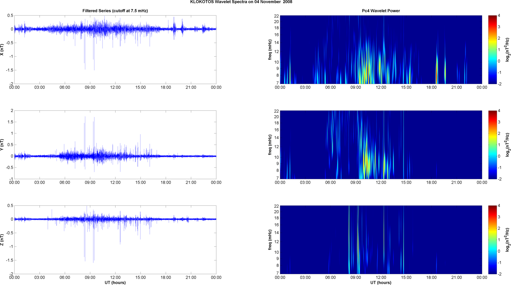
Task: Click the Z component filtered series plot
Action: point(115,240)
